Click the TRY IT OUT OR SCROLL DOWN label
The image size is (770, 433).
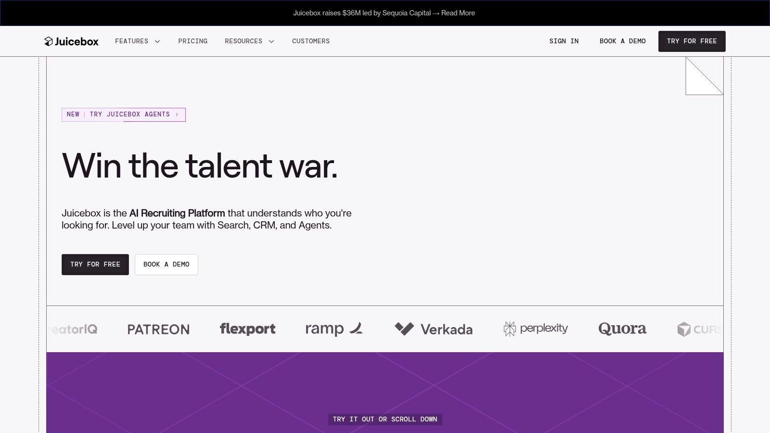click(x=384, y=419)
